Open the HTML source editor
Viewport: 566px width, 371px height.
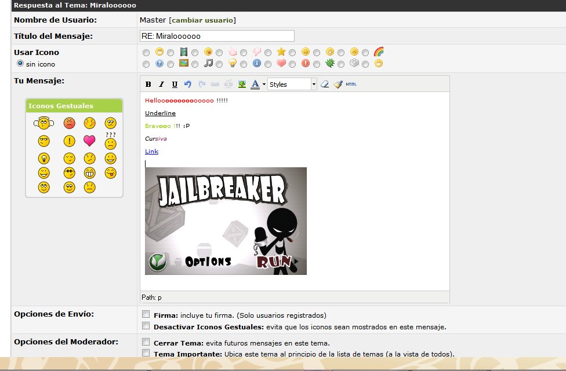pyautogui.click(x=351, y=85)
